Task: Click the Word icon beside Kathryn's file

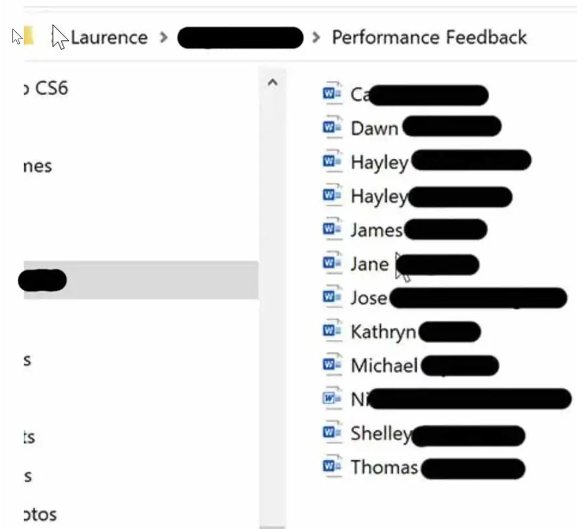Action: [x=332, y=331]
